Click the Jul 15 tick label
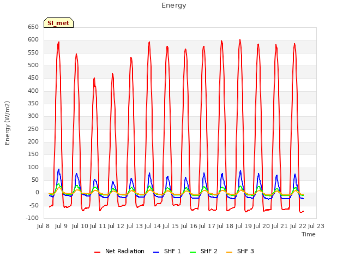 (171, 226)
